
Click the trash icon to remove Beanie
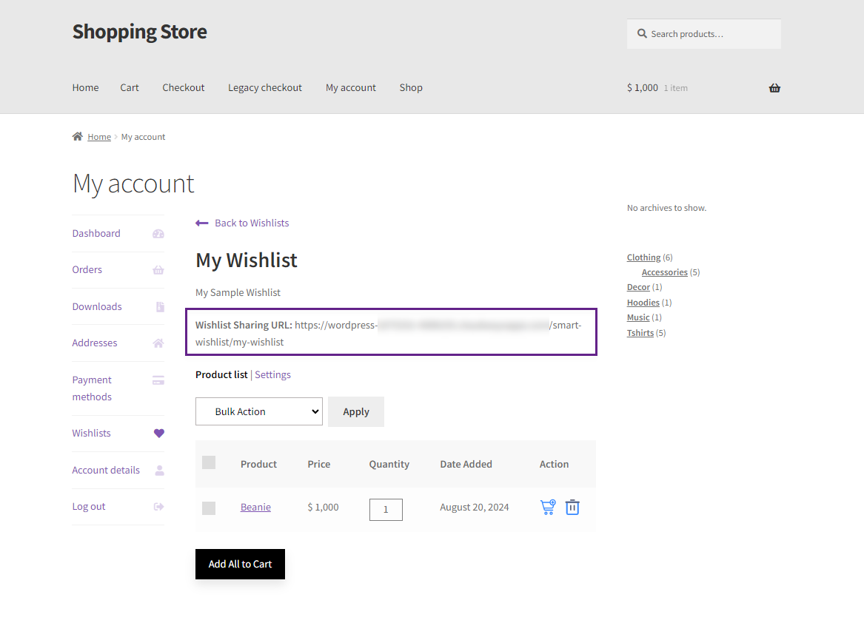point(572,507)
